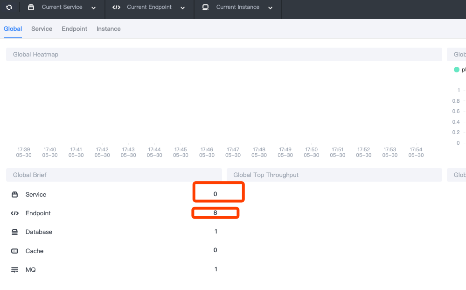Click the Current Instance monitor icon
The image size is (466, 290).
tap(205, 7)
